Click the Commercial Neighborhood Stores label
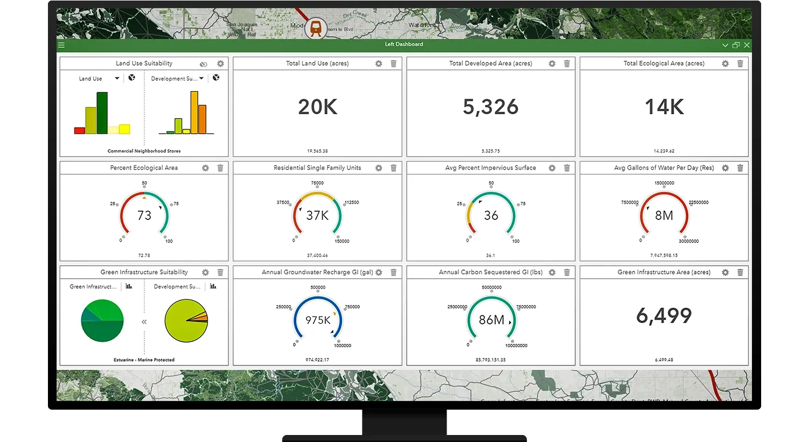808x442 pixels. pyautogui.click(x=144, y=151)
